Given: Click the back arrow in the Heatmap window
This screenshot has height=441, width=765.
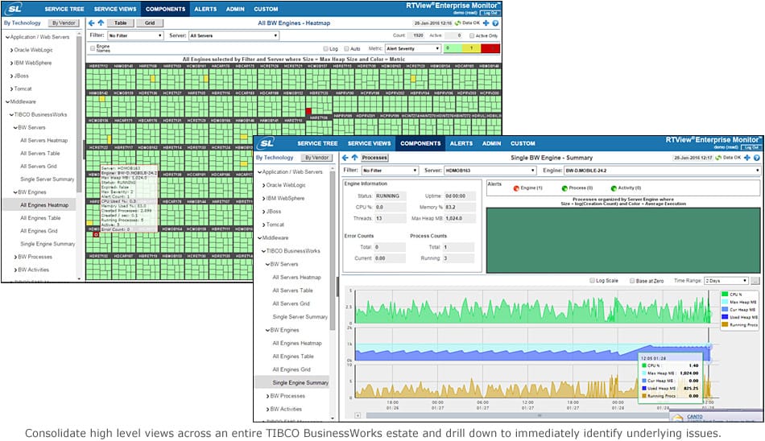Looking at the screenshot, I should coord(91,23).
